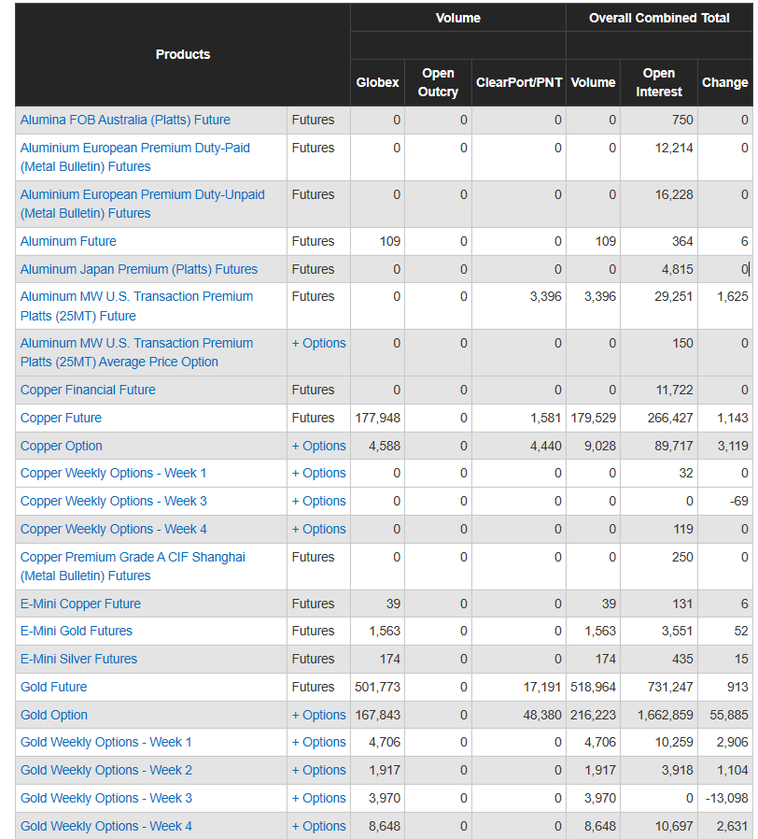Click the 4,440 ClearPort value
This screenshot has width=758, height=839.
tap(546, 446)
